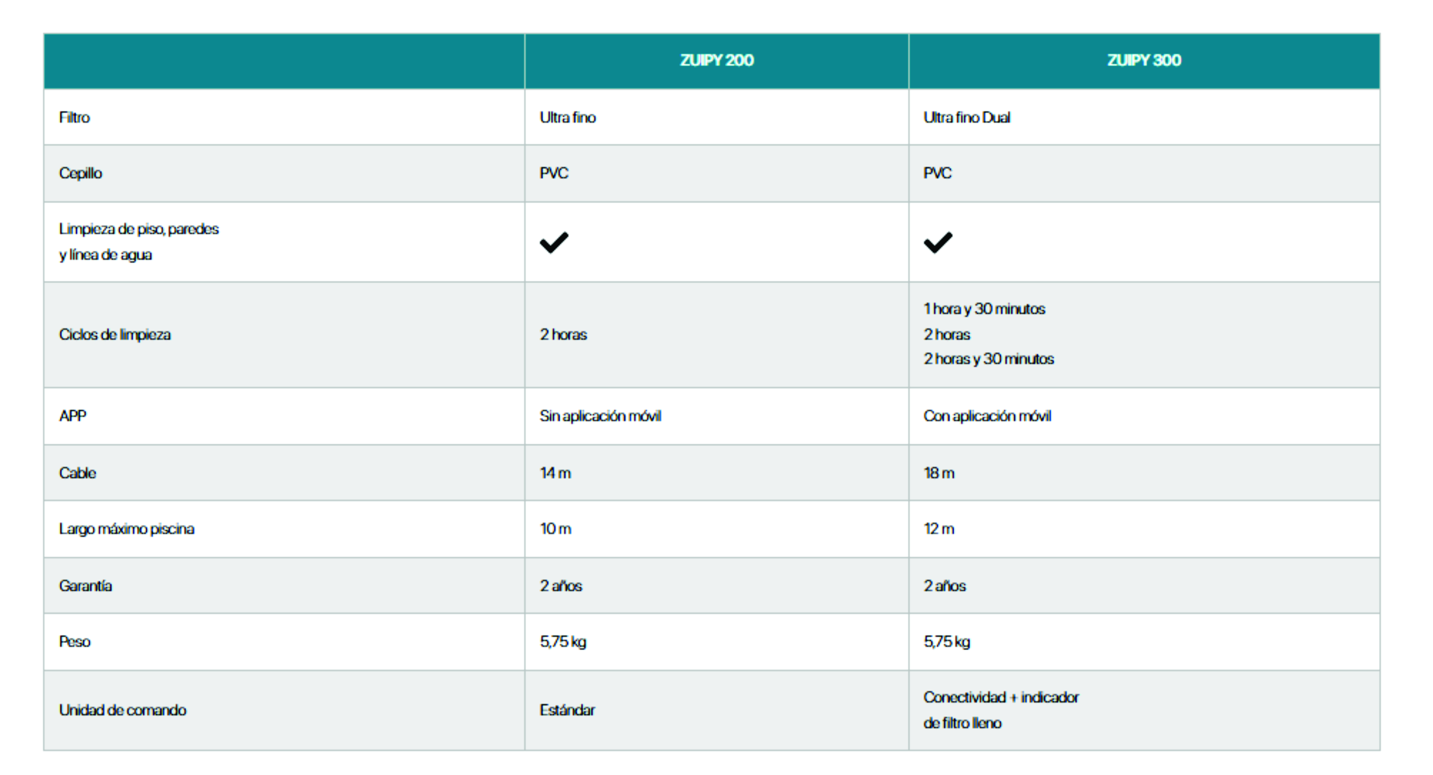The image size is (1433, 775).
Task: Click the 14 m cable value
Action: 555,473
